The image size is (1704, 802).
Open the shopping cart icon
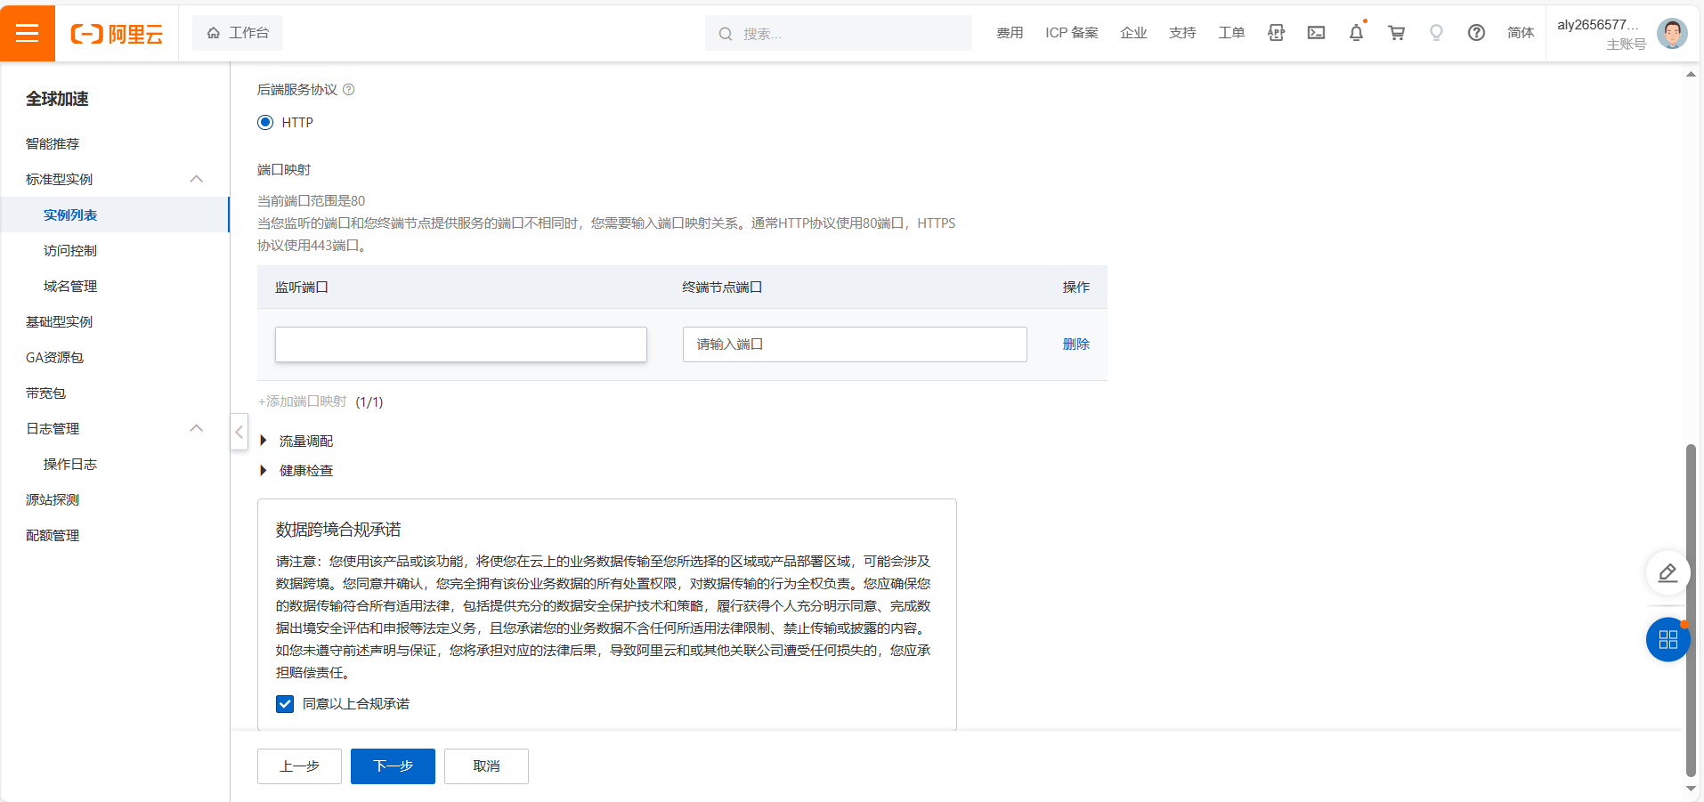[x=1396, y=33]
